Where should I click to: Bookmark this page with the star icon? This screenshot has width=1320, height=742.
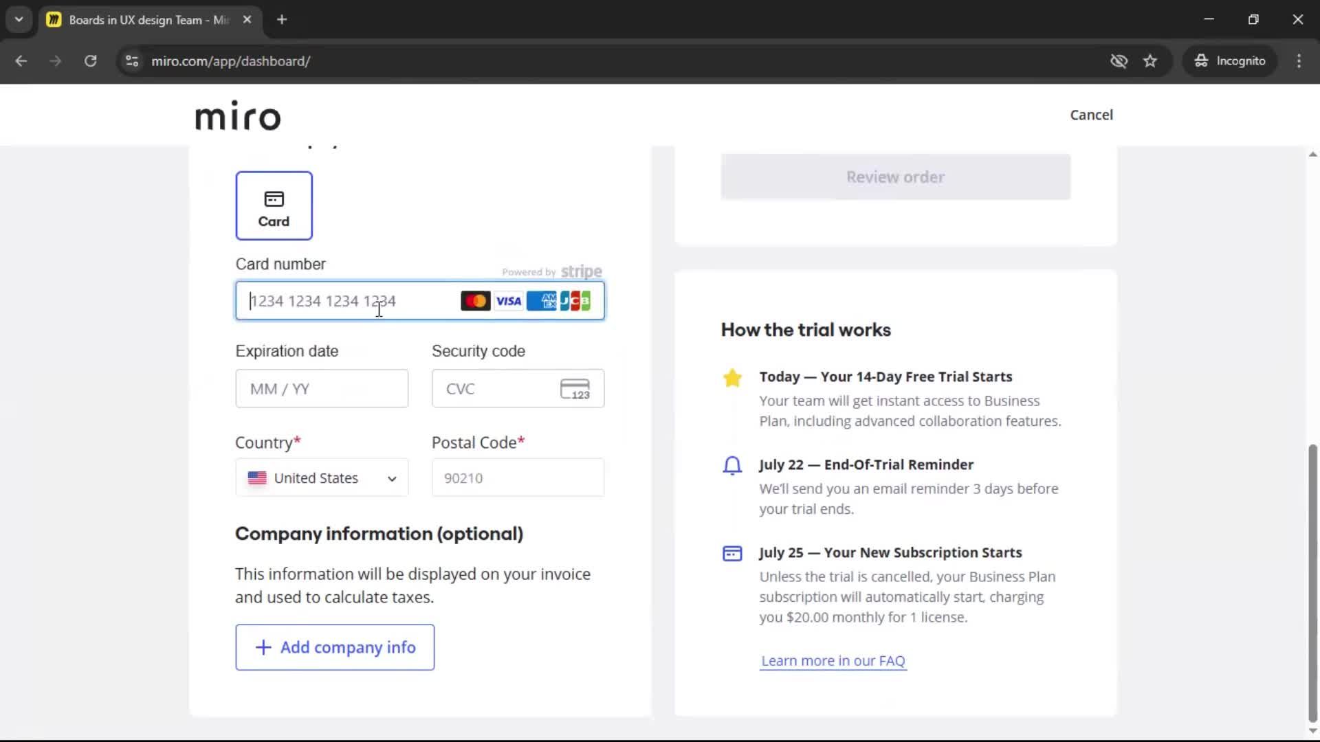pyautogui.click(x=1150, y=61)
